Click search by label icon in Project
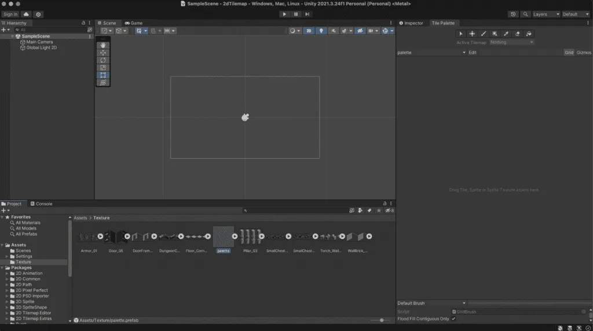 (369, 210)
